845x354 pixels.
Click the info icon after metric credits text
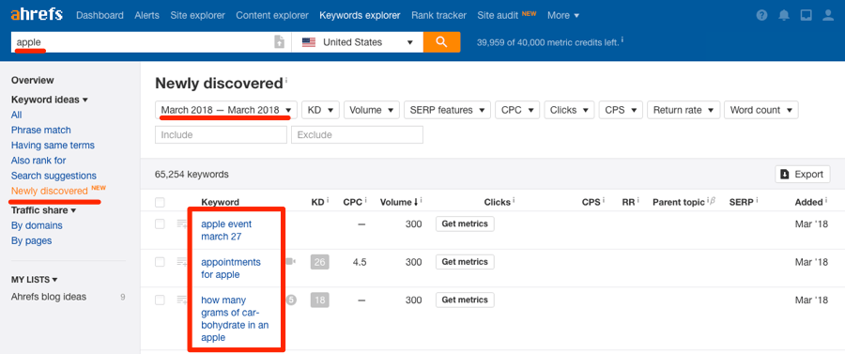click(622, 39)
